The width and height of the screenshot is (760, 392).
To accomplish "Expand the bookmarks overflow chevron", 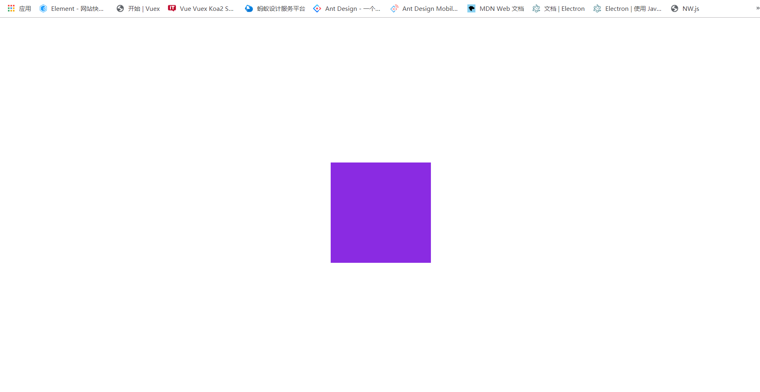I will (x=757, y=8).
